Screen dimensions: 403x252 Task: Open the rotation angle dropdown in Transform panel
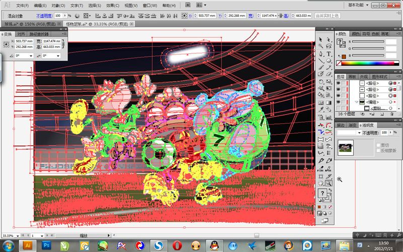tap(31, 56)
